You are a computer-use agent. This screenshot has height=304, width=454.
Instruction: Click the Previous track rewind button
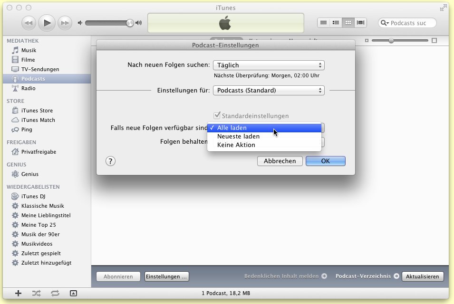[29, 23]
